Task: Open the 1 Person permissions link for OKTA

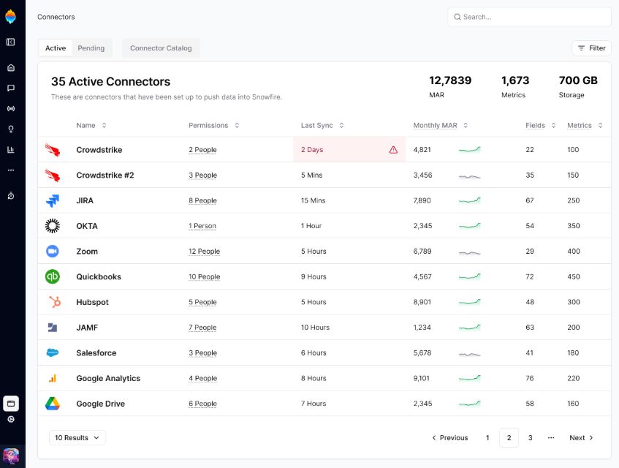Action: tap(202, 226)
